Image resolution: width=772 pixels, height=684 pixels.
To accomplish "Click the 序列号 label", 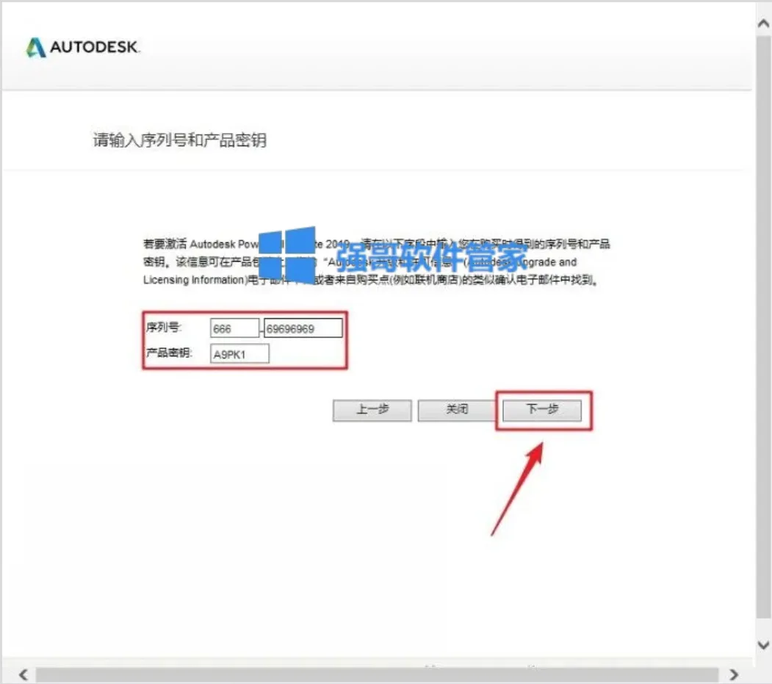I will (164, 327).
